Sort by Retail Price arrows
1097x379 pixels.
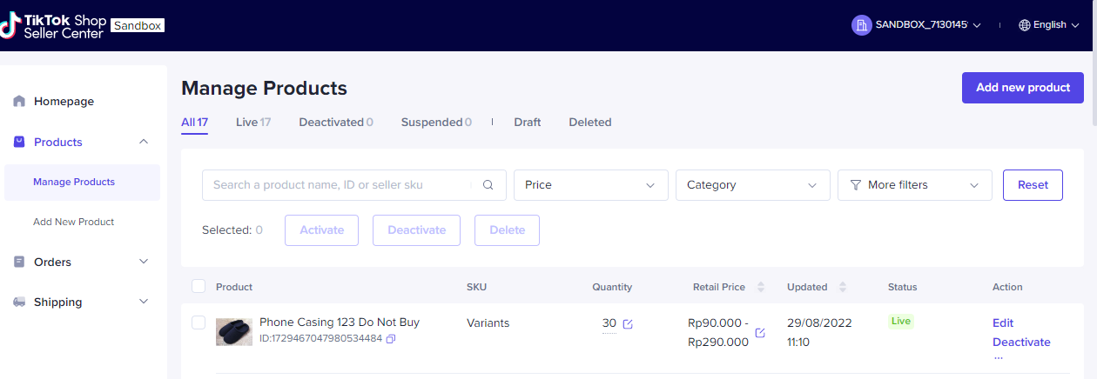click(x=761, y=287)
